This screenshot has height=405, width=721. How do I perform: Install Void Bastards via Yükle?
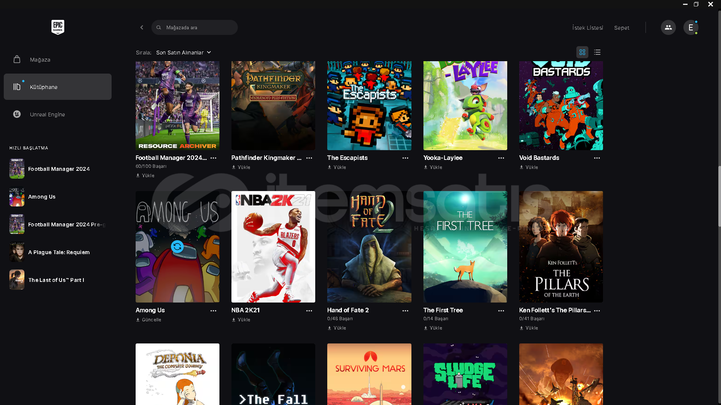[x=529, y=167]
